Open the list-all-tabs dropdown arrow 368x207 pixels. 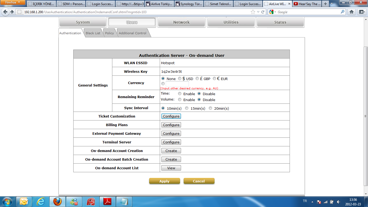pyautogui.click(x=332, y=4)
